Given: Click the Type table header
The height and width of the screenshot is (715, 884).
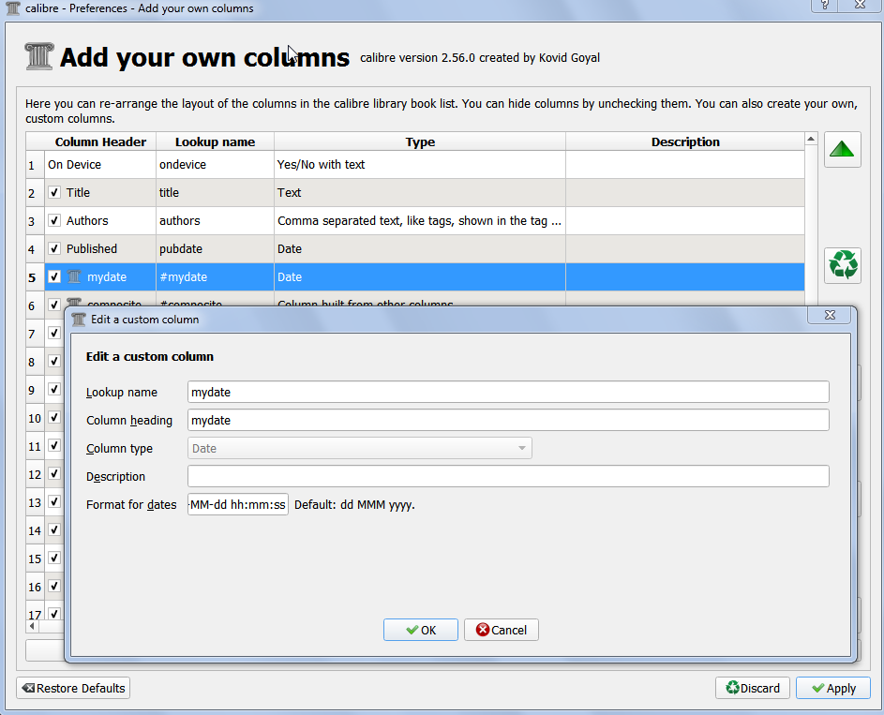Looking at the screenshot, I should click(x=420, y=142).
